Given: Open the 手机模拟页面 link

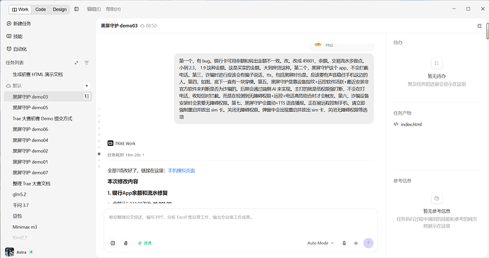Looking at the screenshot, I should tap(181, 171).
